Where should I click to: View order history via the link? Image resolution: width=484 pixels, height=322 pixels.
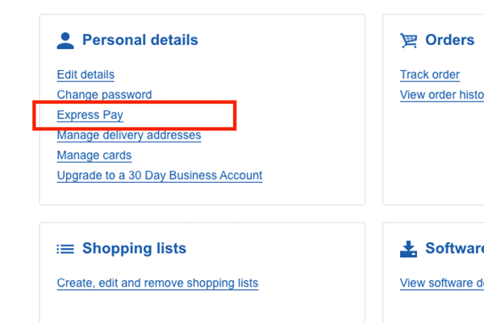pos(442,95)
